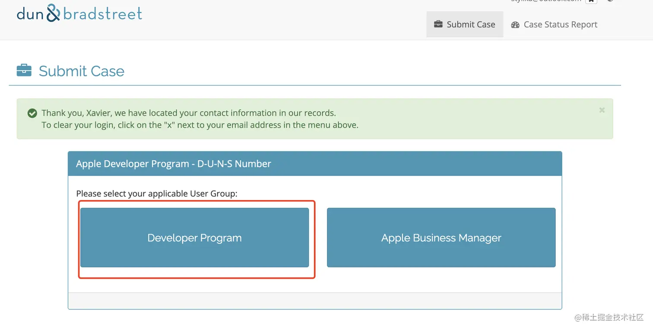Click the 'Please select your applicable User Group' label

coord(157,194)
